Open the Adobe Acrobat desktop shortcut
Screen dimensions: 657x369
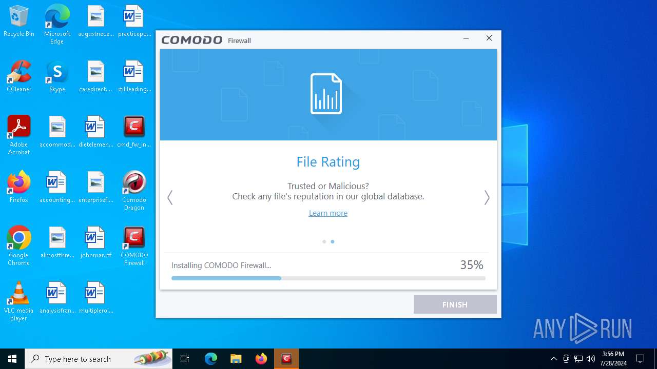point(19,135)
